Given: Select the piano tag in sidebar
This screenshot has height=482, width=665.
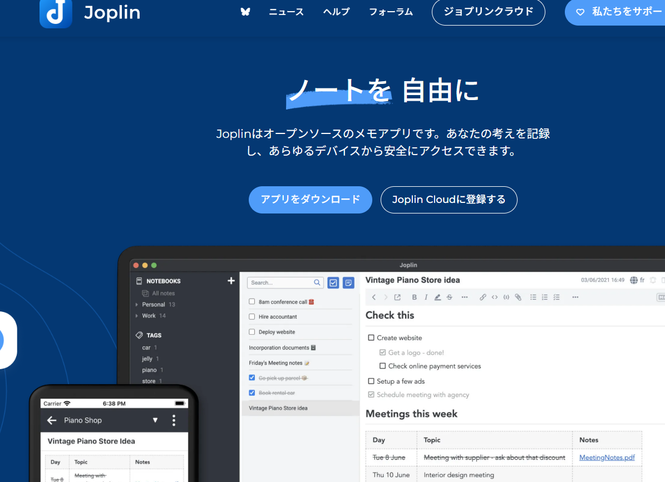Looking at the screenshot, I should click(149, 370).
